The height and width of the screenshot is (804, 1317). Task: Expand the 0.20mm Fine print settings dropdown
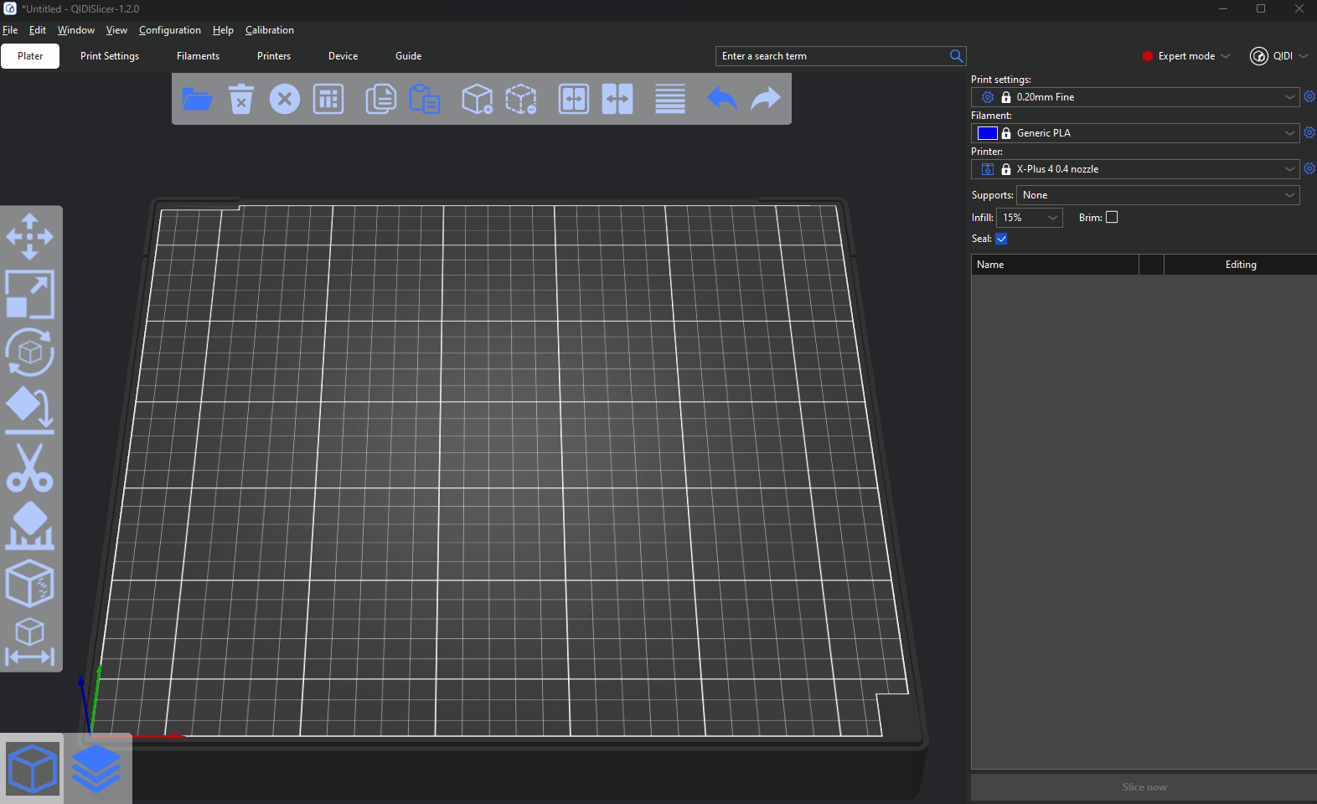pyautogui.click(x=1289, y=97)
